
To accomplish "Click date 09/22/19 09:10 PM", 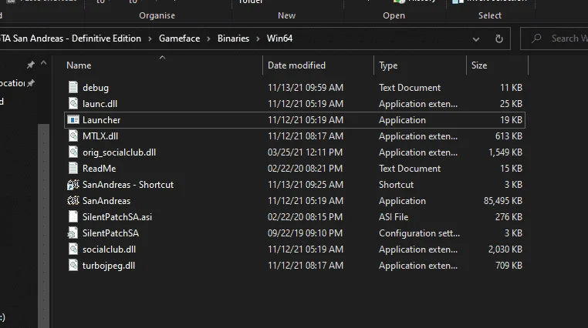I will click(x=305, y=233).
